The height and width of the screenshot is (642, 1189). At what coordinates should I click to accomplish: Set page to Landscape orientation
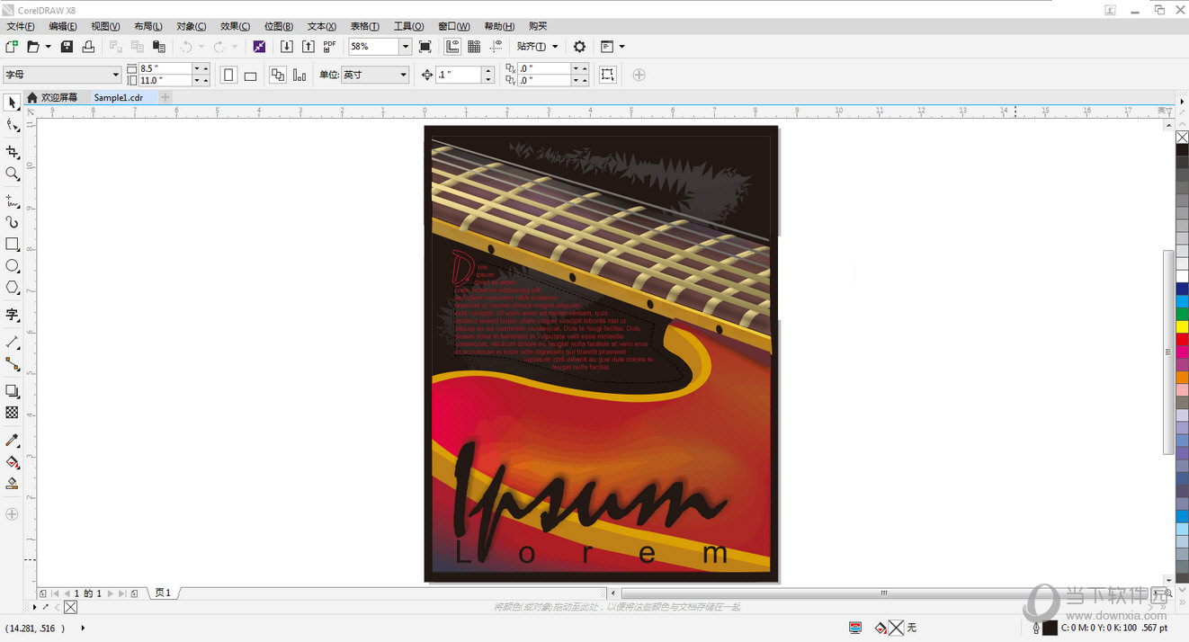click(x=251, y=75)
